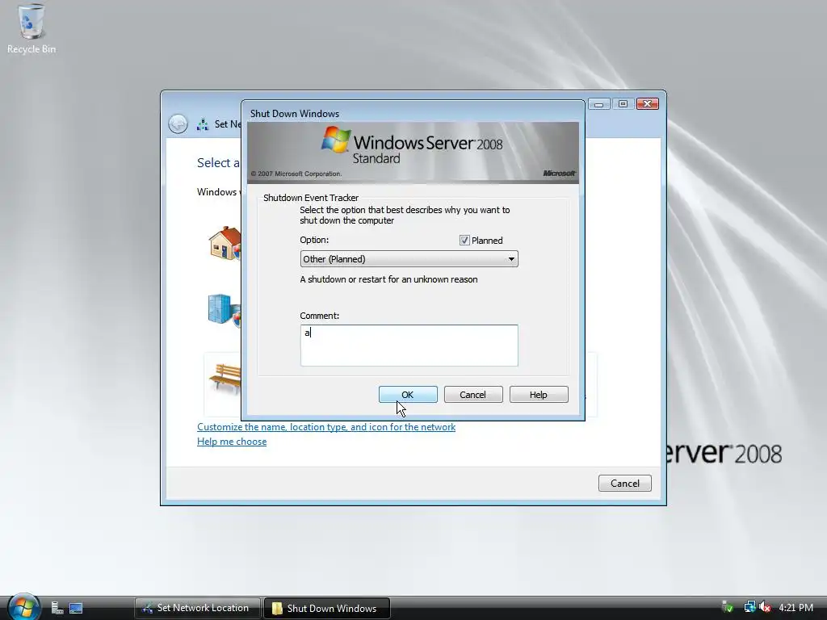Click the Shut Down Windows title bar
827x620 pixels.
coord(413,113)
